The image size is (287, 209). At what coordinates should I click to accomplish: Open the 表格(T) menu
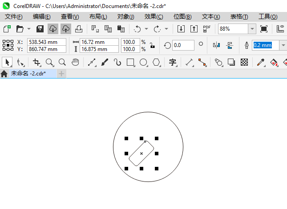[x=239, y=17]
